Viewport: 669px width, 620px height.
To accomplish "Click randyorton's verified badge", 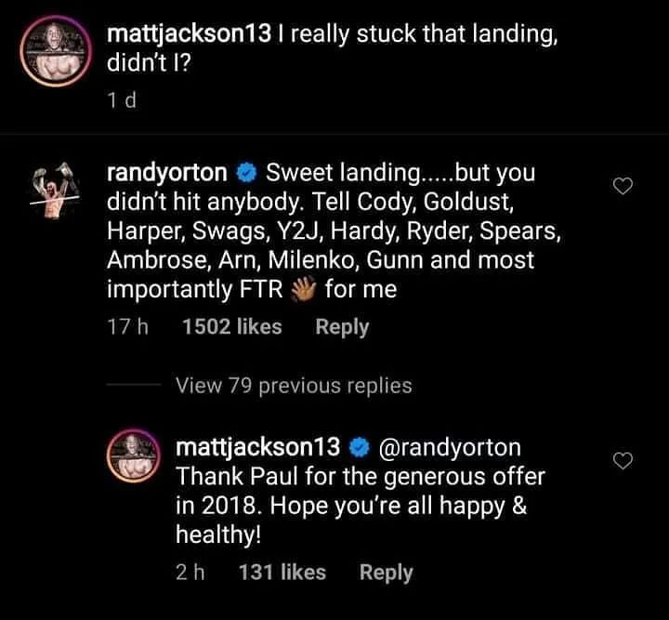I will pyautogui.click(x=245, y=173).
